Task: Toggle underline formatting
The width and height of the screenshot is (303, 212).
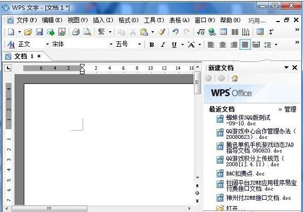Action: (174, 45)
